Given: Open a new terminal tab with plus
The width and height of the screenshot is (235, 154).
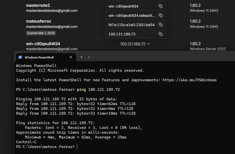Looking at the screenshot, I should click(81, 57).
